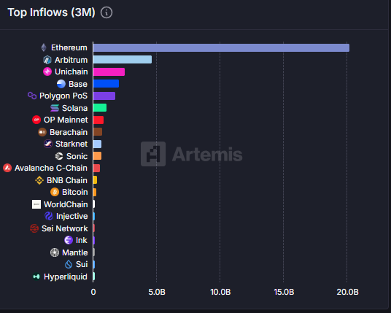Click the BNB Chain label
Viewport: 391px width, 313px height.
tap(67, 180)
